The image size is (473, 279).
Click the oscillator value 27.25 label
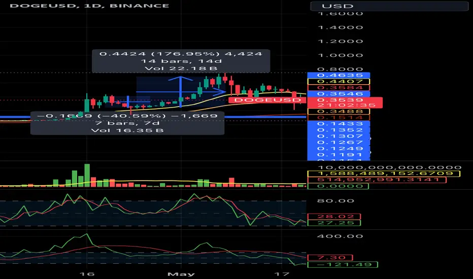(x=334, y=223)
